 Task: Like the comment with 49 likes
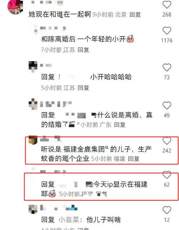point(167,105)
